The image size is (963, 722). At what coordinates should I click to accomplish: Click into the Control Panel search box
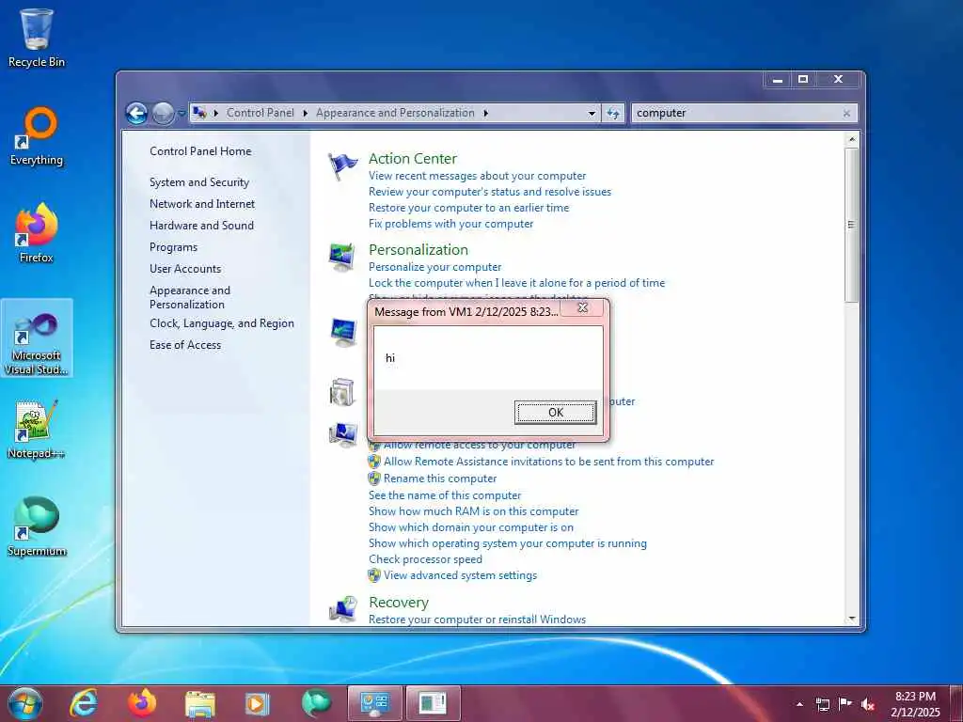[735, 113]
